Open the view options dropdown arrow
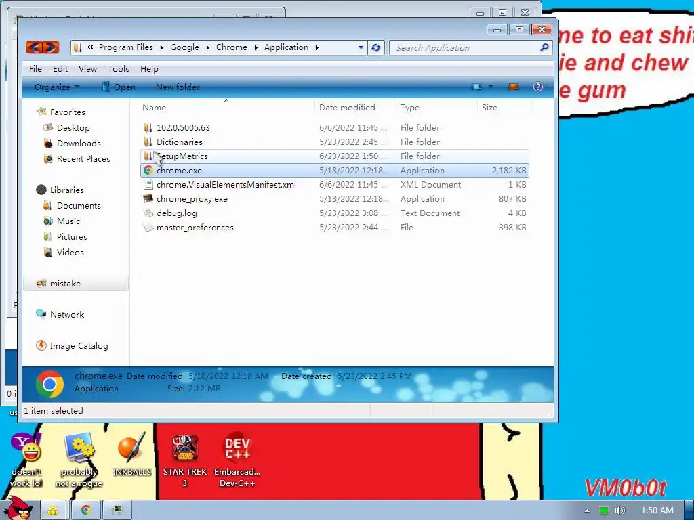The width and height of the screenshot is (694, 520). [x=491, y=87]
